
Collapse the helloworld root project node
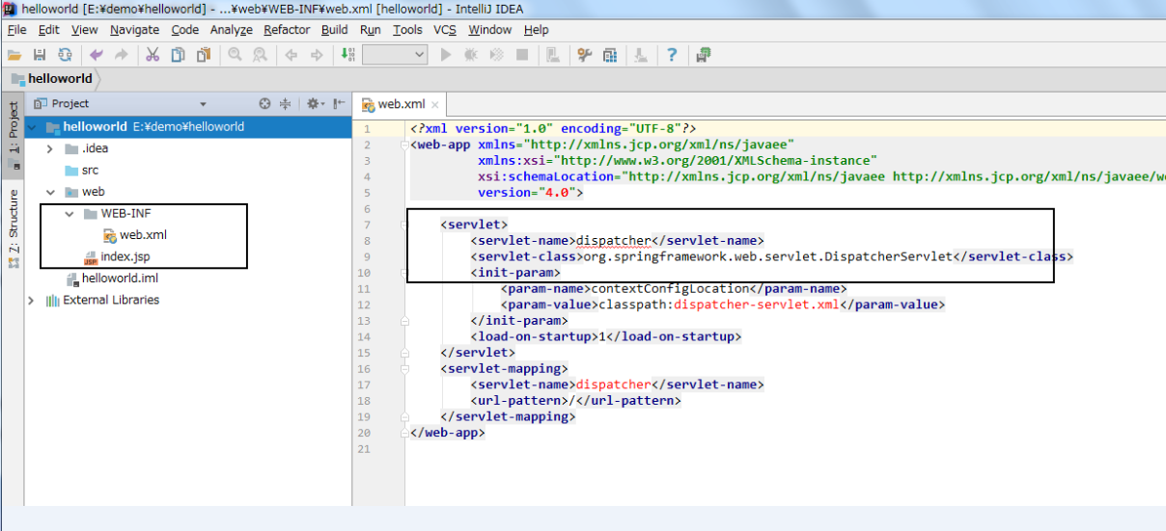point(33,127)
